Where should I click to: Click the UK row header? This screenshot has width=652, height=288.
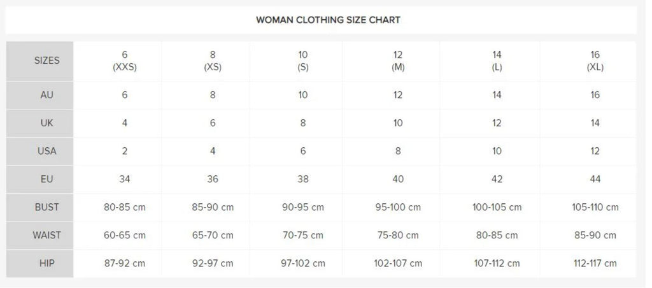(x=40, y=124)
